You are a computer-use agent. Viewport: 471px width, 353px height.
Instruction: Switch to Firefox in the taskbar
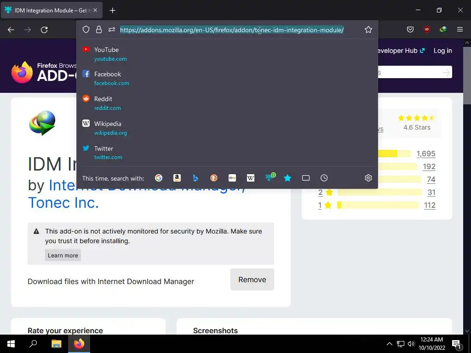79,344
